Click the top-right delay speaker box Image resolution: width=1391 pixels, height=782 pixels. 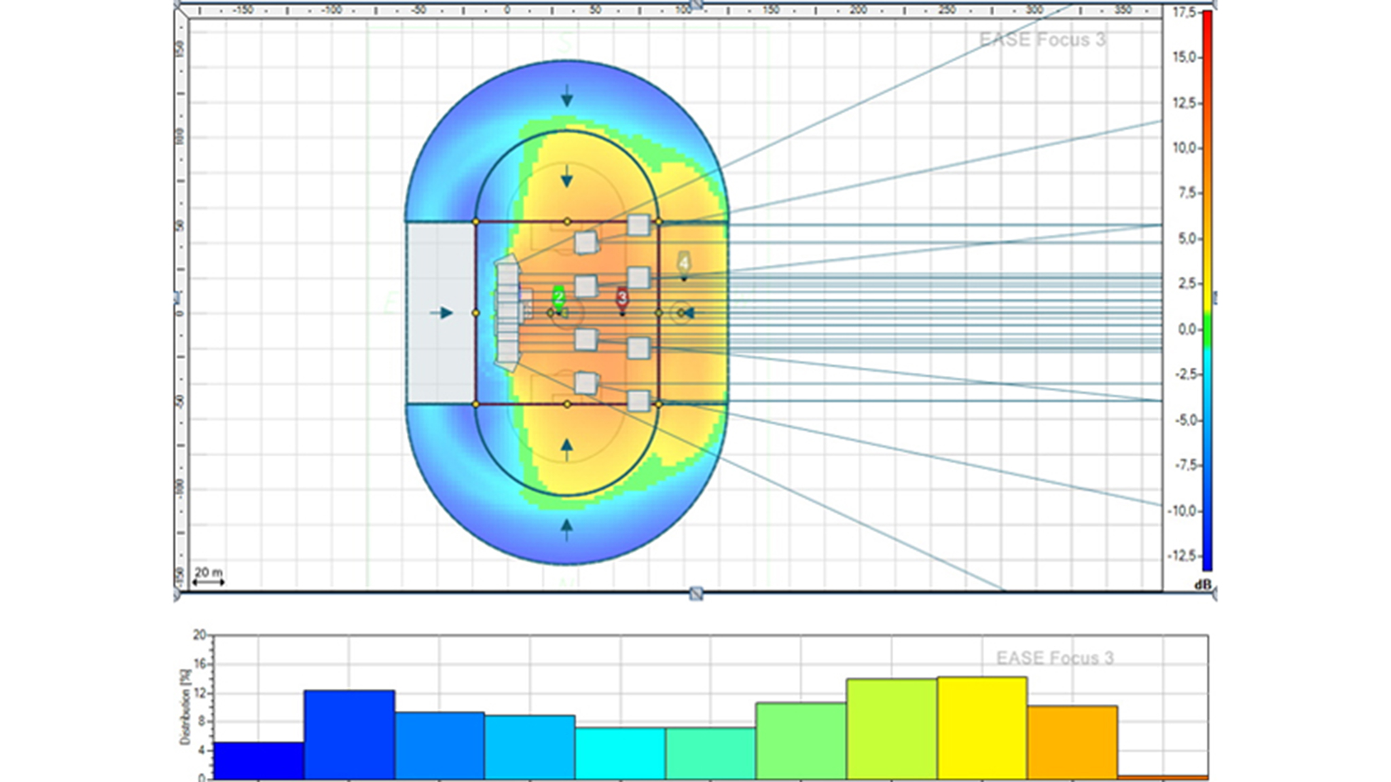(x=638, y=225)
